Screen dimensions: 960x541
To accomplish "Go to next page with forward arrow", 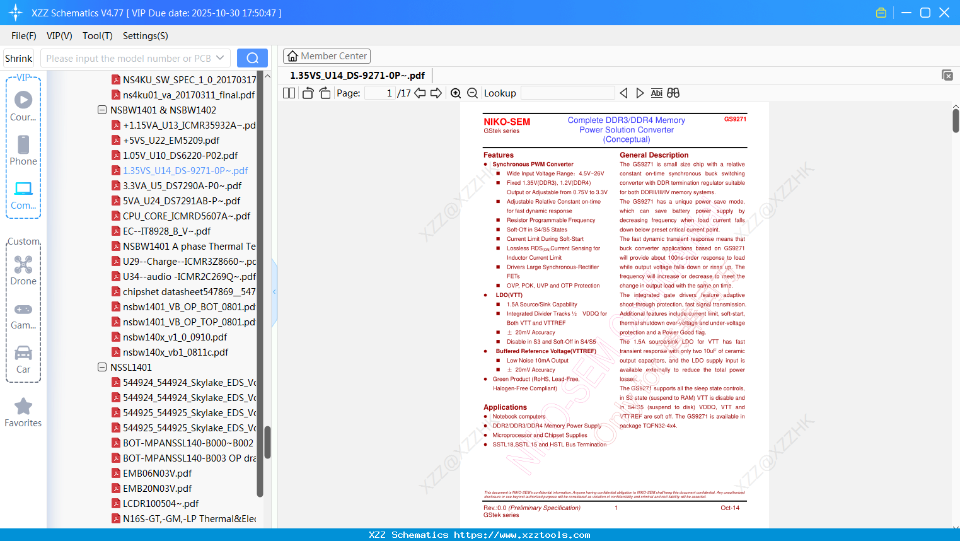I will coord(436,93).
